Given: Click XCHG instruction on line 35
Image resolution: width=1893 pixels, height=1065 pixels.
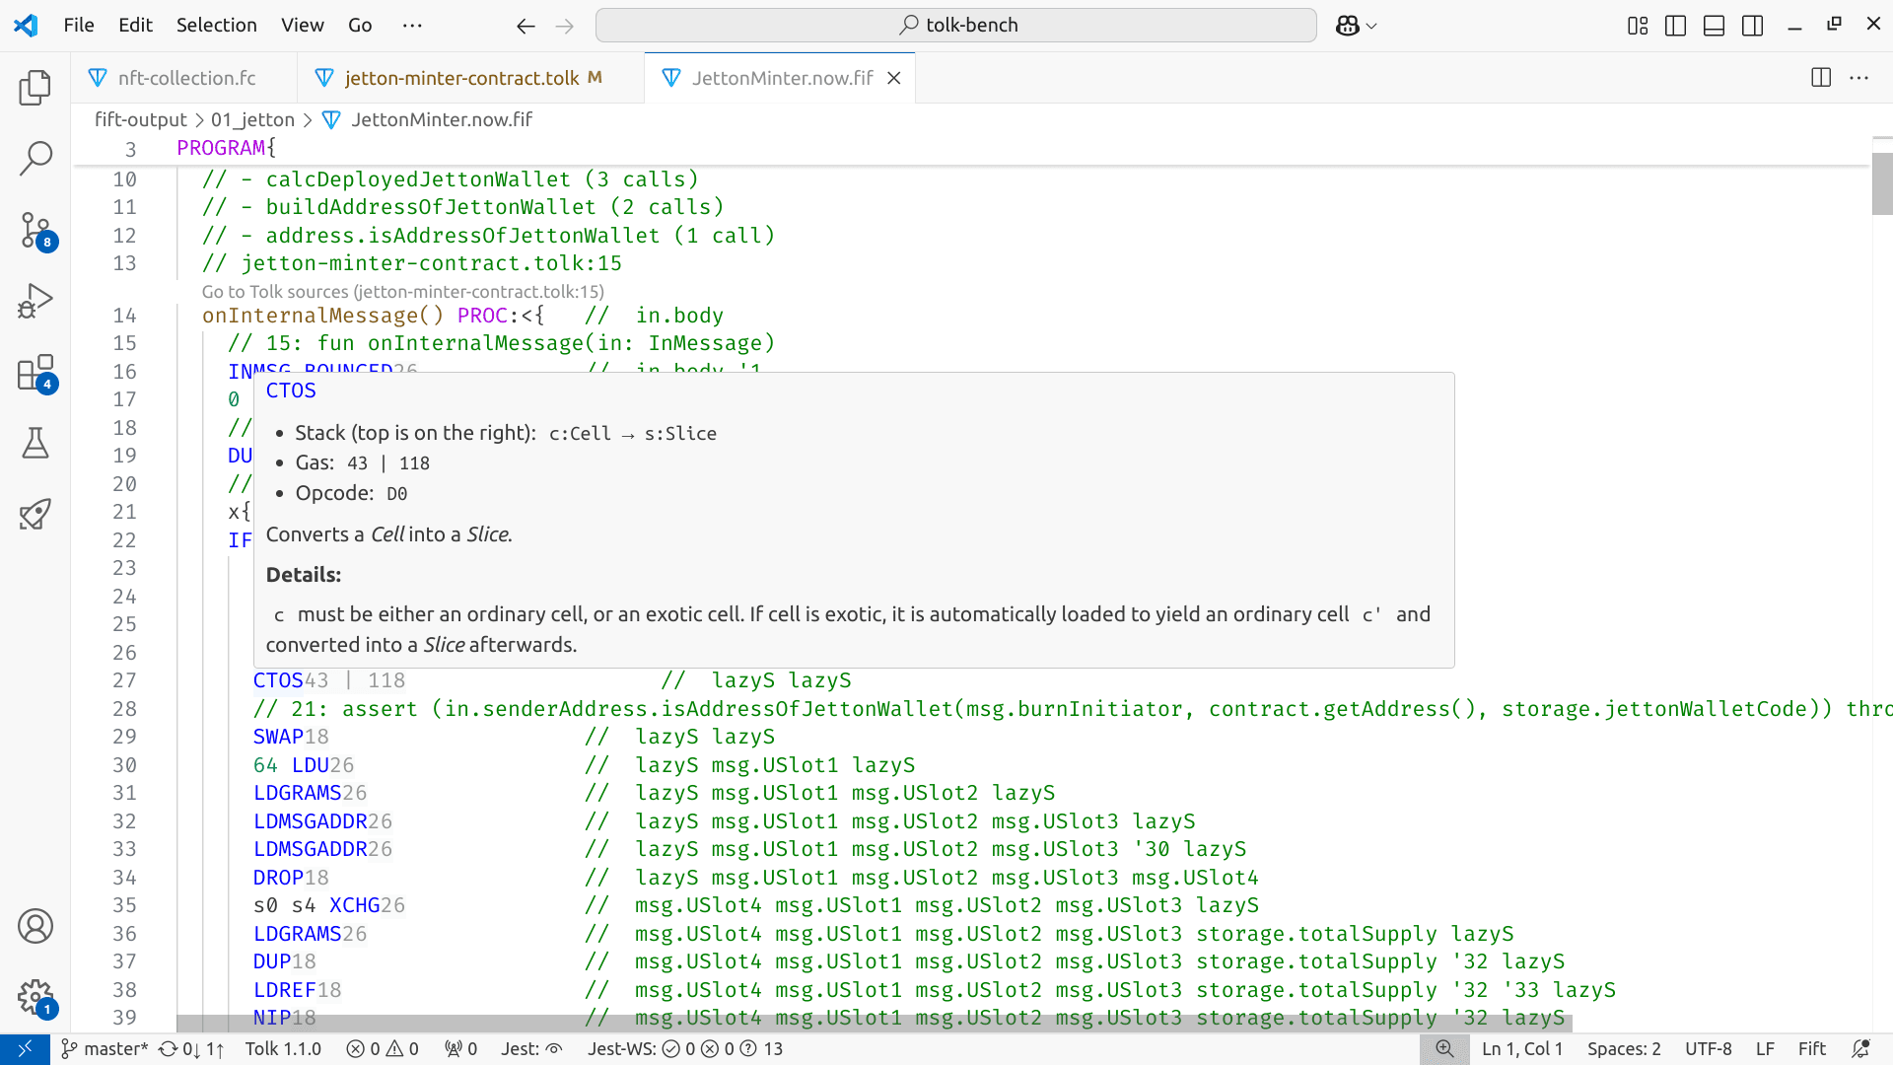Looking at the screenshot, I should pos(354,905).
